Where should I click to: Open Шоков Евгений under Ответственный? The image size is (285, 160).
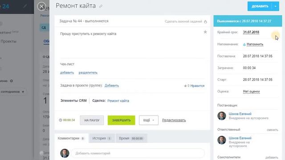click(240, 138)
